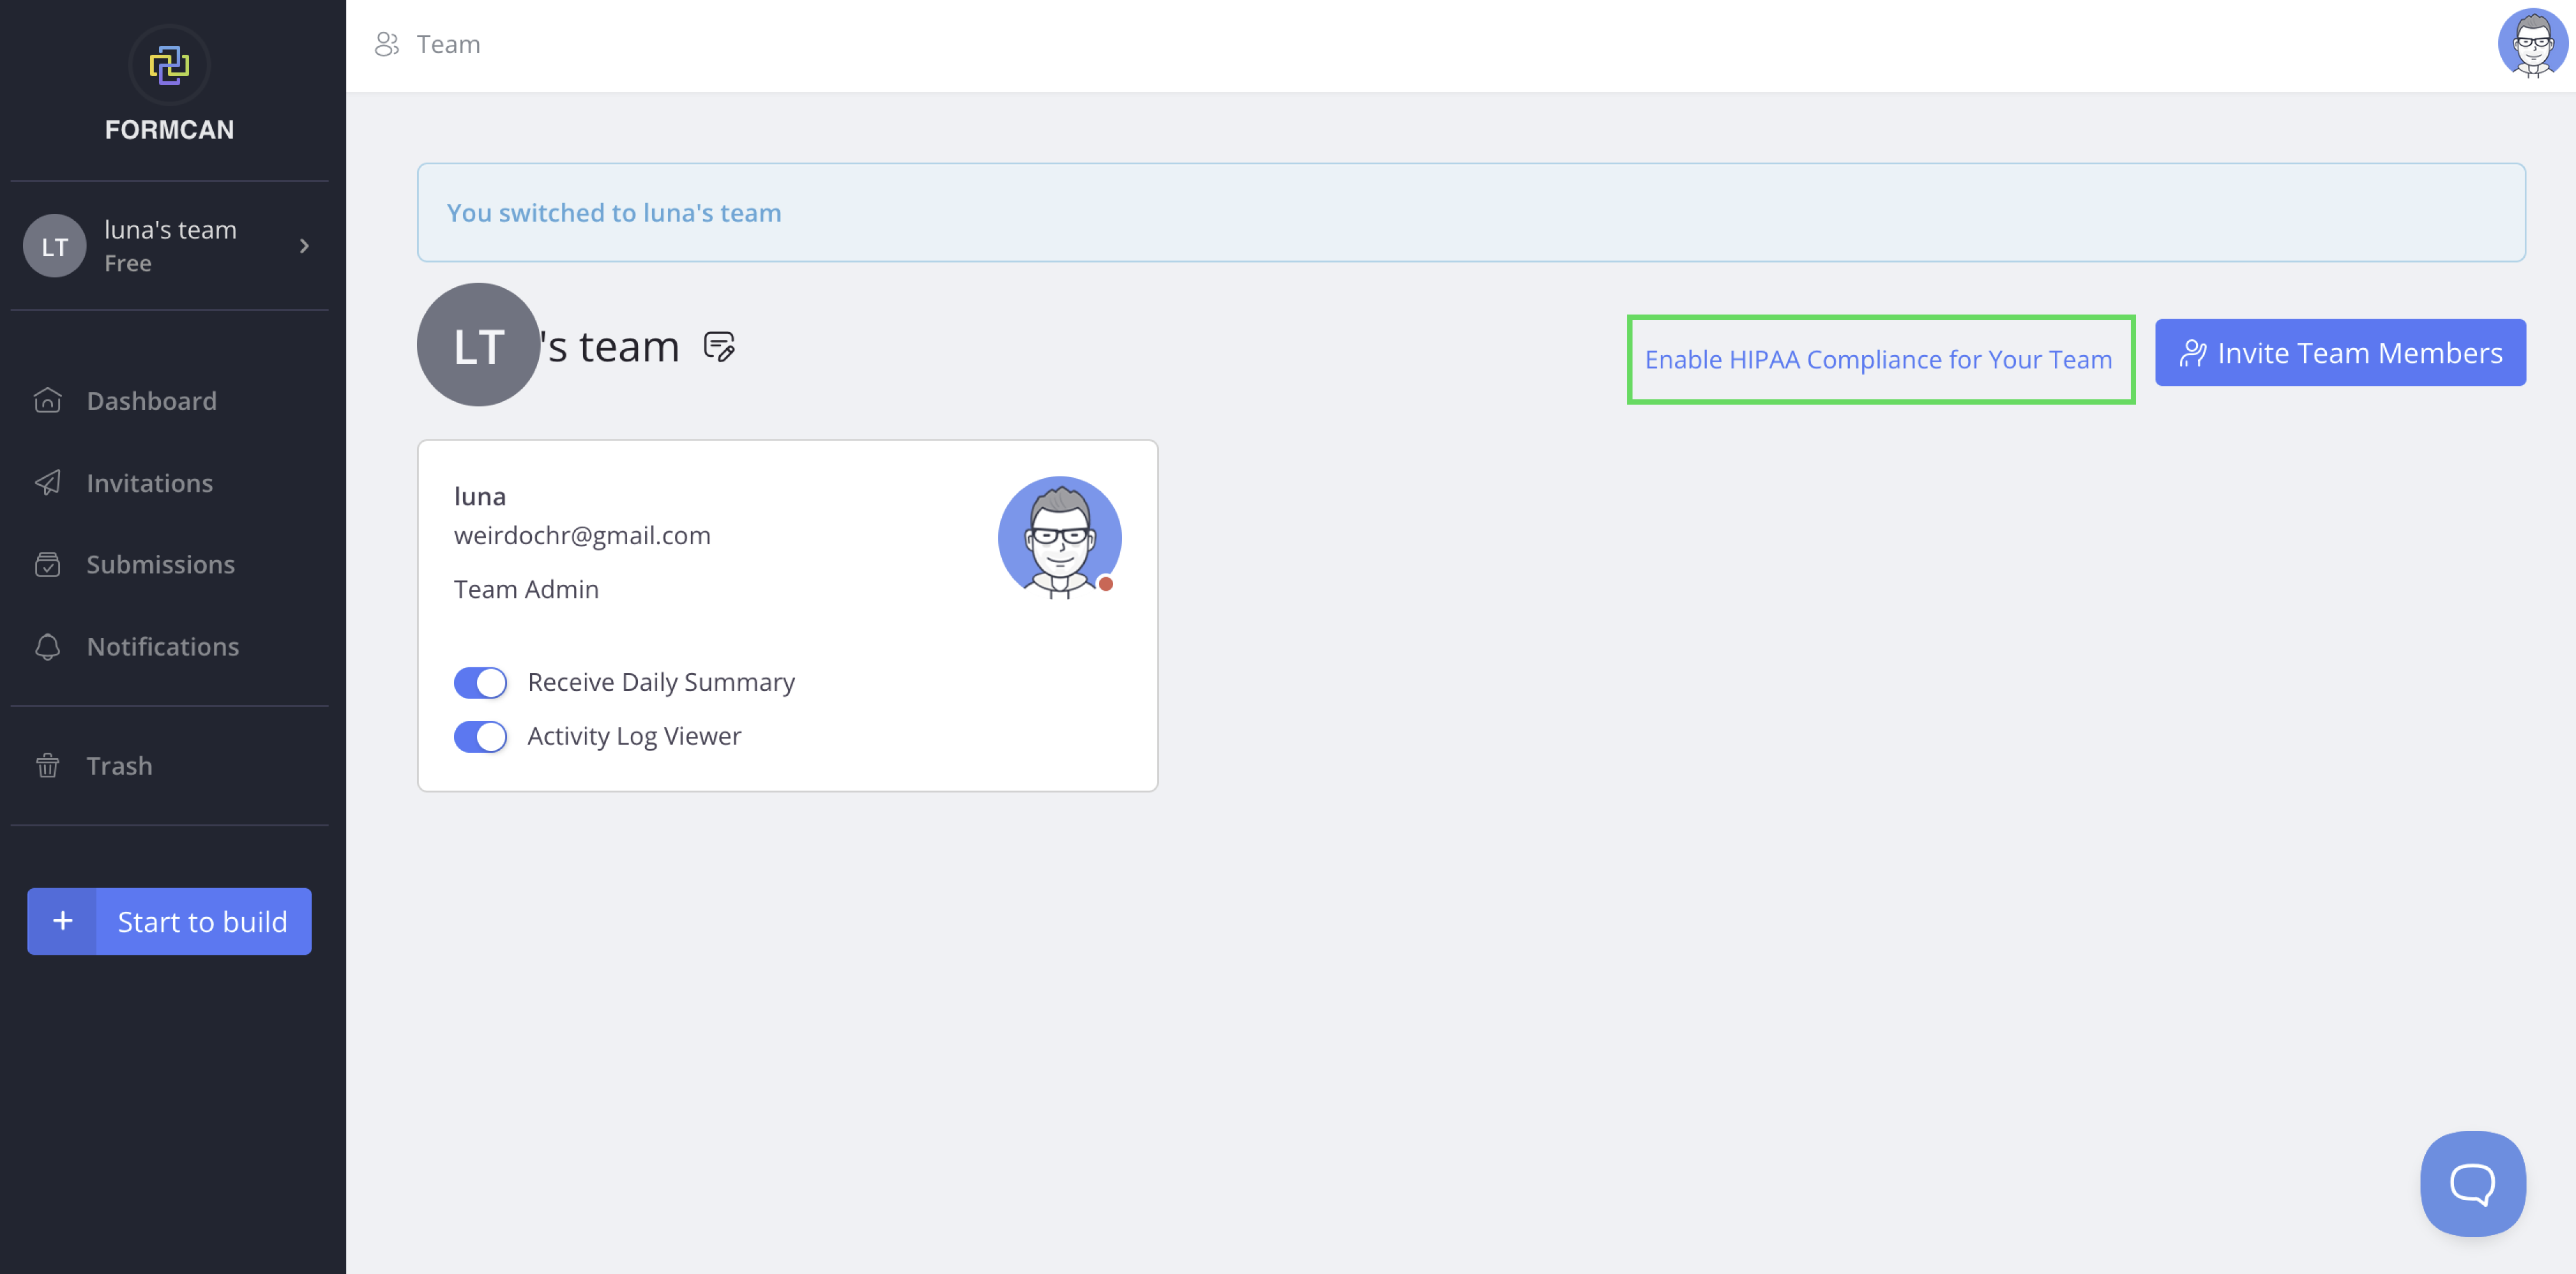Click the Submissions icon in sidebar
This screenshot has width=2576, height=1274.
(x=48, y=565)
